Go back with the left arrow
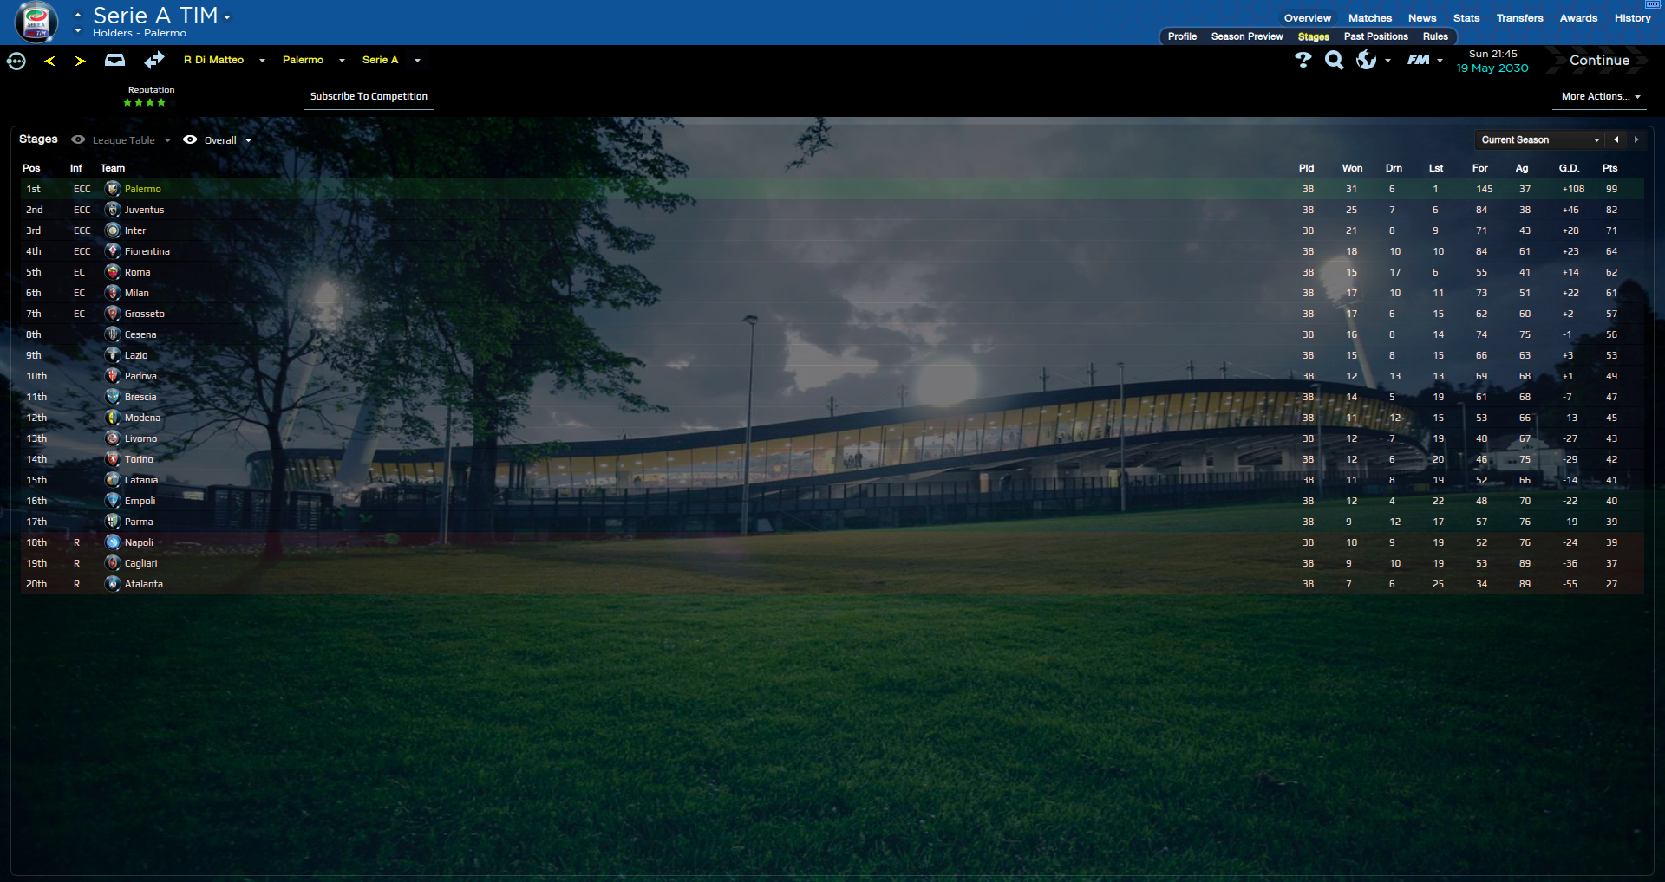 click(x=50, y=61)
